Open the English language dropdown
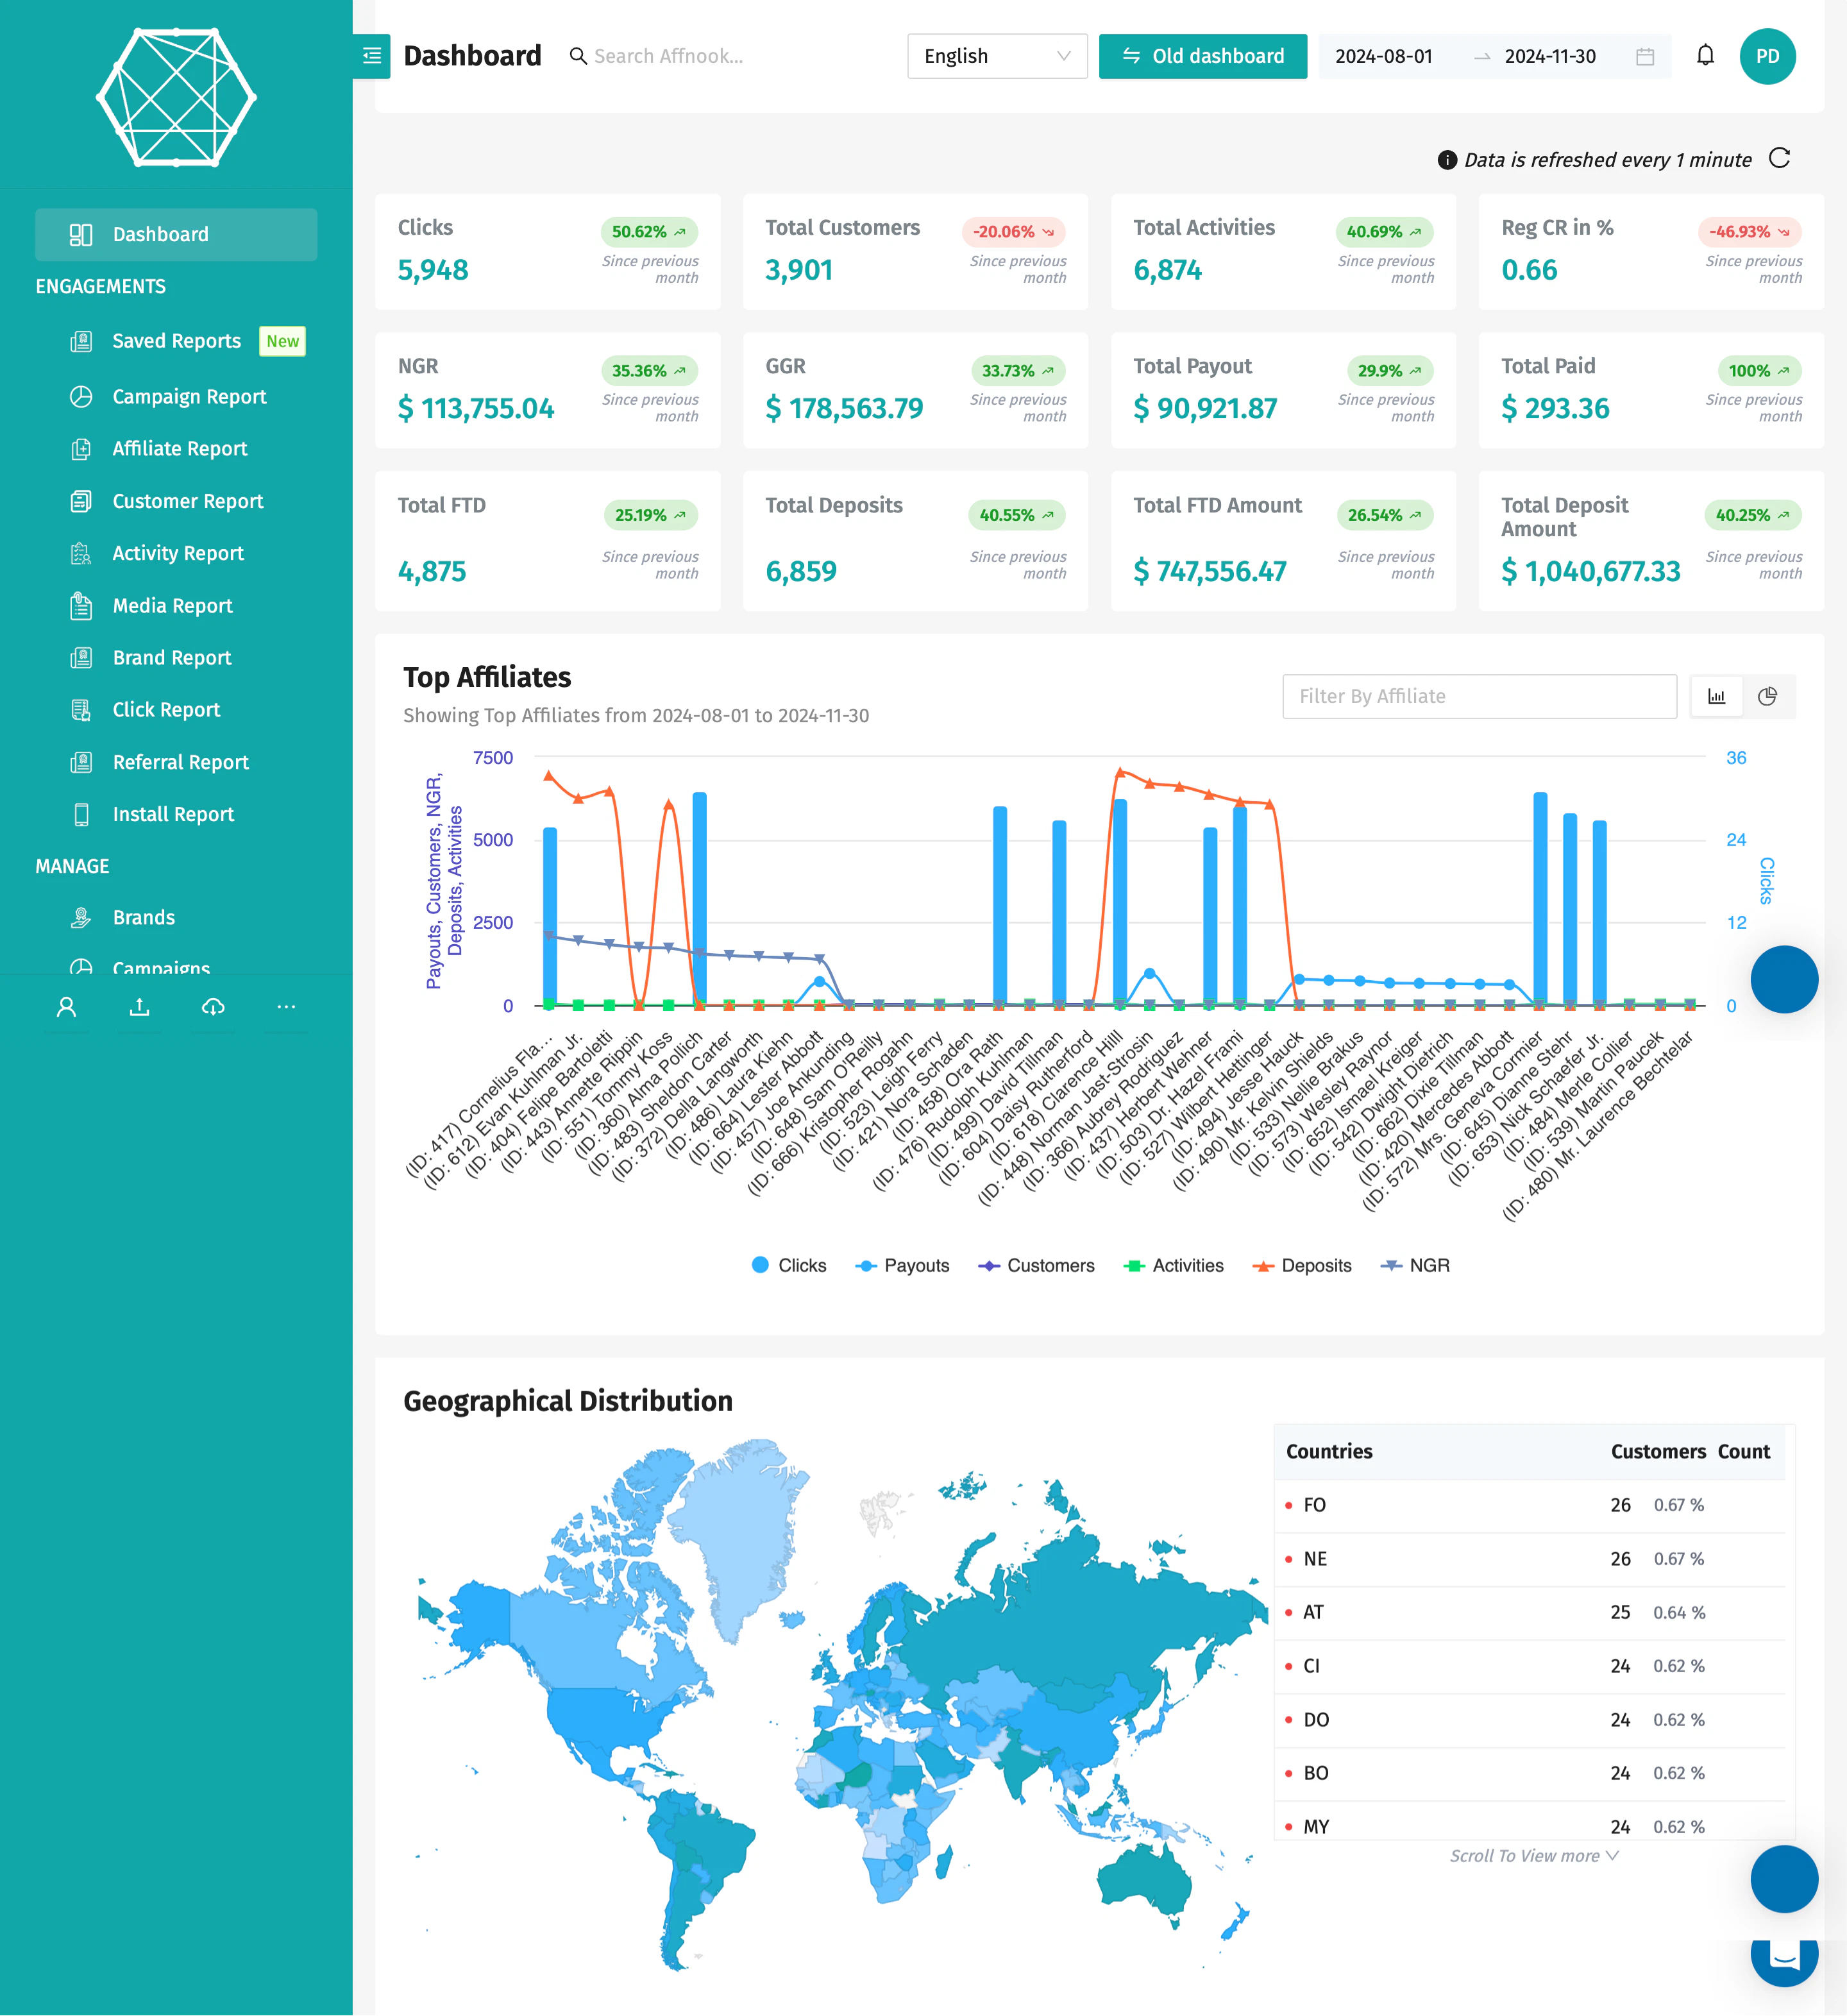The image size is (1847, 2016). (x=996, y=56)
